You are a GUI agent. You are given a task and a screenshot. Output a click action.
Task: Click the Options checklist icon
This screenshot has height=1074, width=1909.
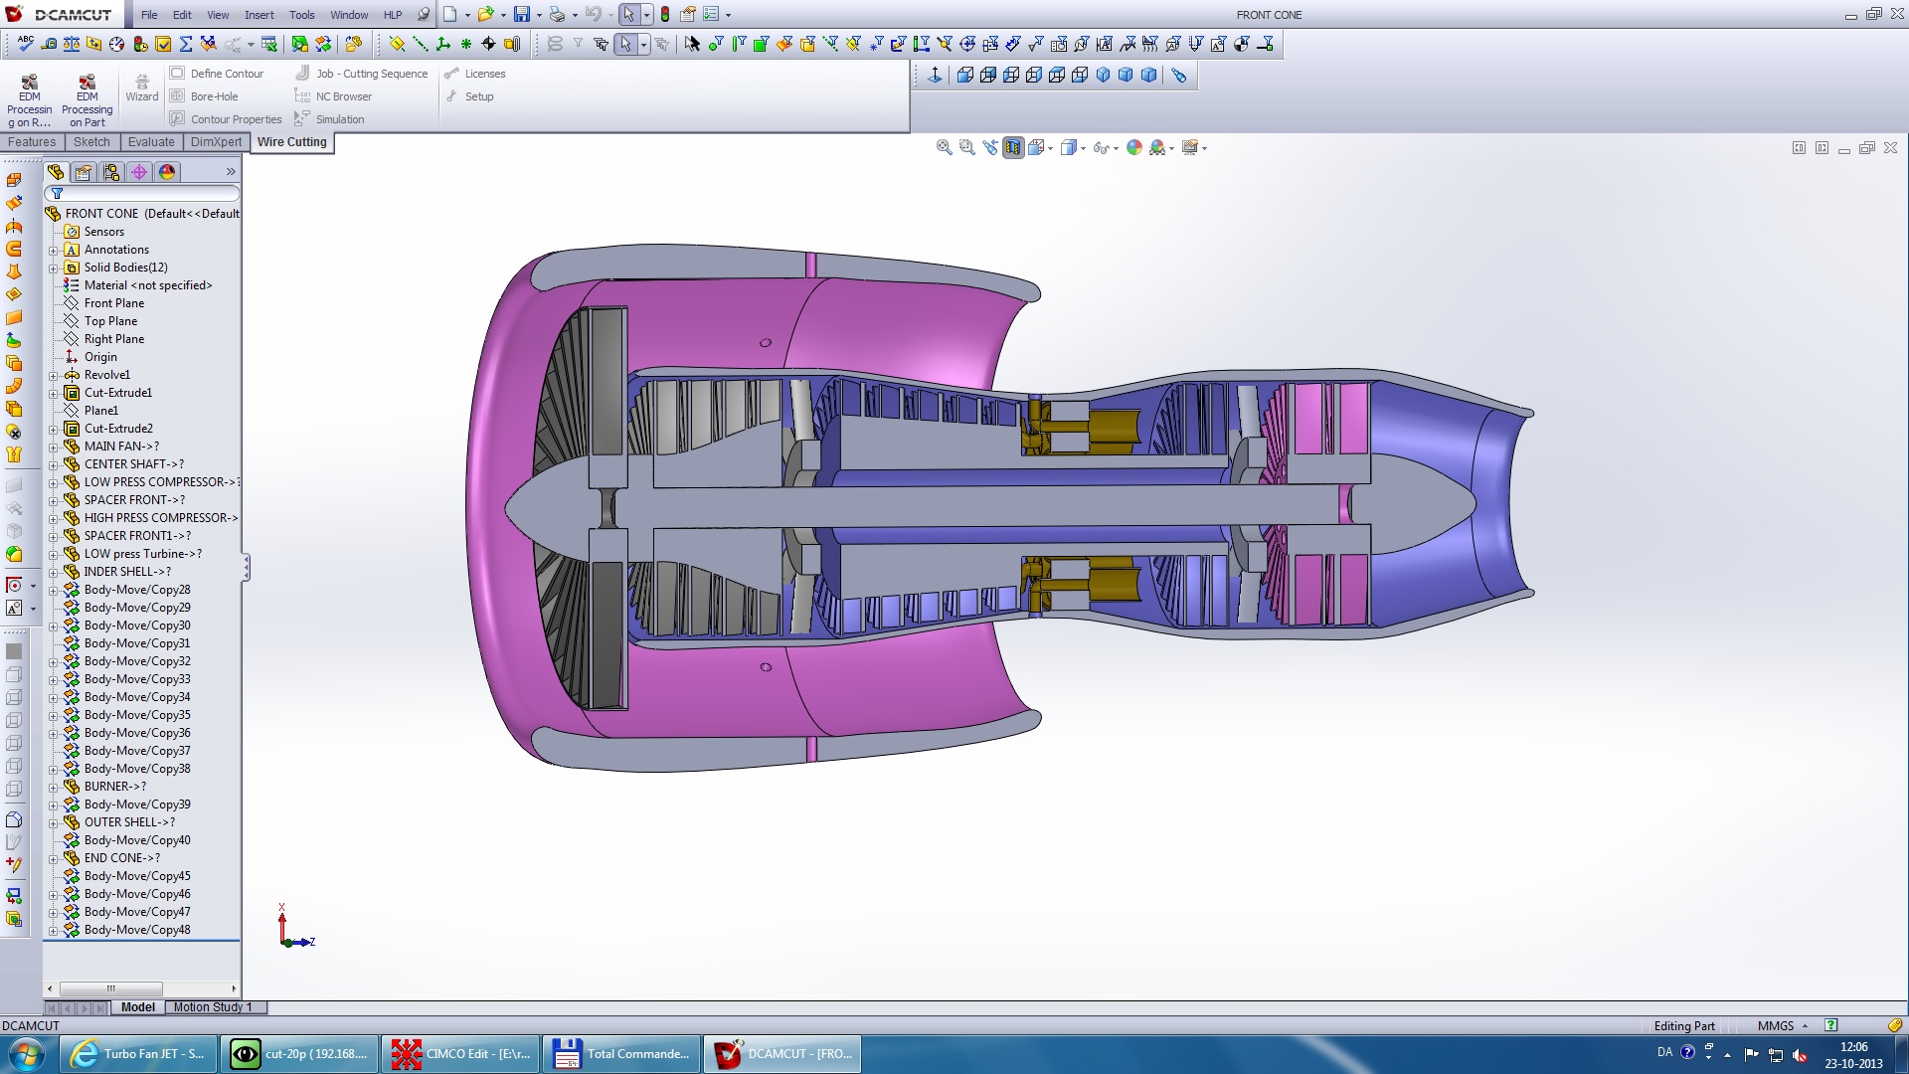(712, 15)
